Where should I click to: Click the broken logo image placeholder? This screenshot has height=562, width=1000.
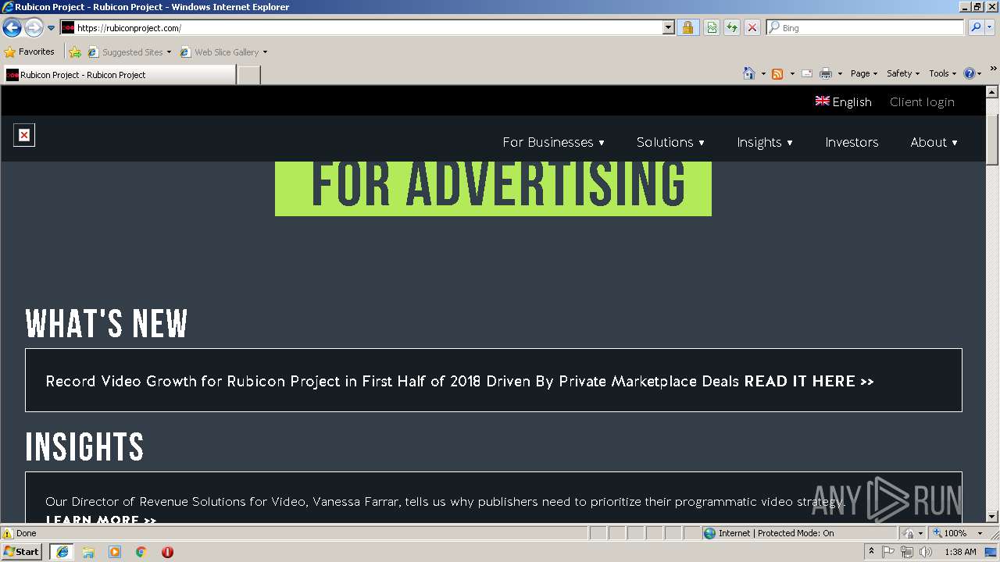coord(24,135)
